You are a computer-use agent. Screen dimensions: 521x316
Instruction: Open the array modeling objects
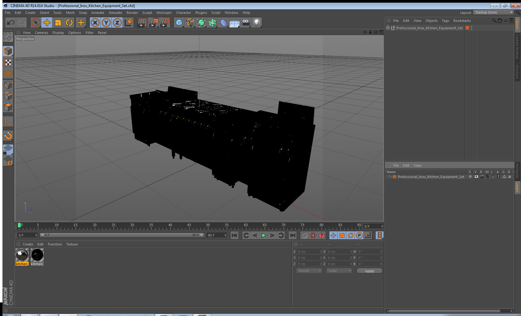[x=212, y=22]
